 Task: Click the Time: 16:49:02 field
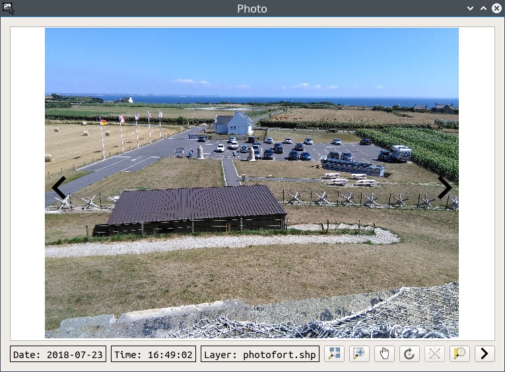[153, 354]
